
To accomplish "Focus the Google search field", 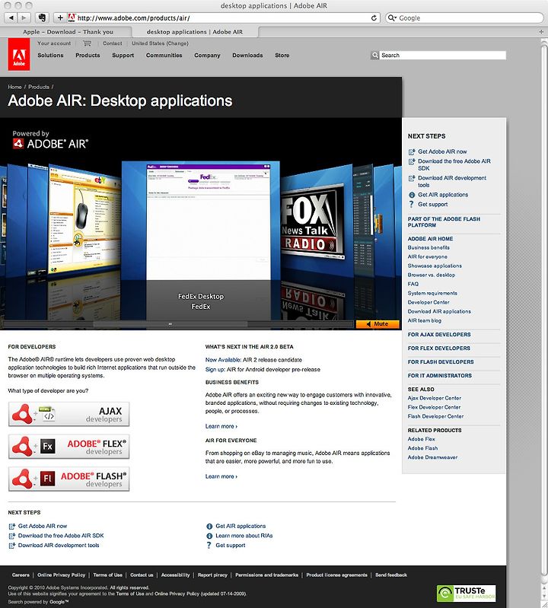I will click(x=464, y=18).
